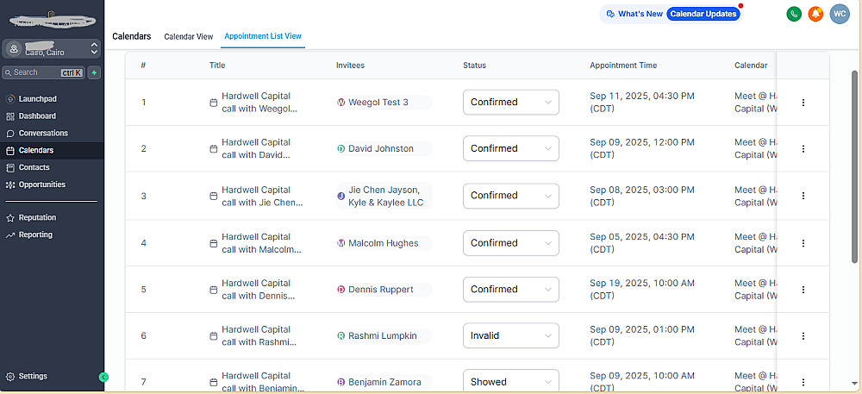Open the three-dot menu for David Johnston row
This screenshot has height=394, width=862.
[x=803, y=149]
